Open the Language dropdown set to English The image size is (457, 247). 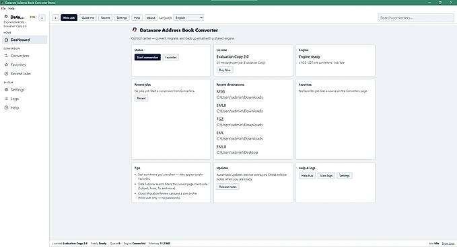pos(188,17)
